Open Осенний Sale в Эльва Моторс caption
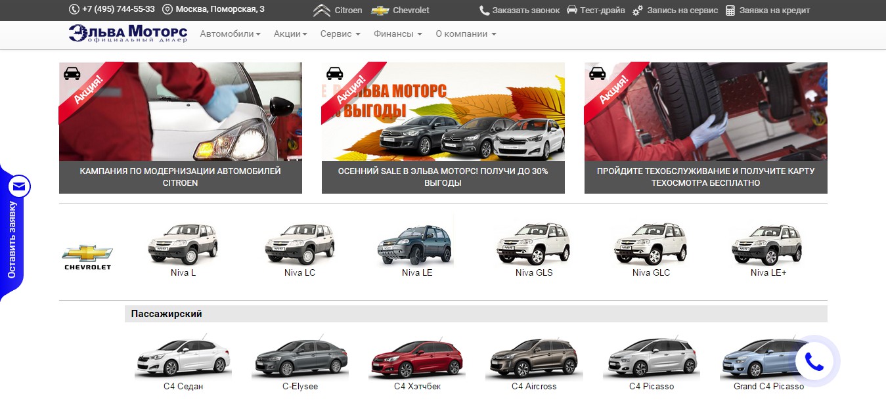 click(443, 177)
